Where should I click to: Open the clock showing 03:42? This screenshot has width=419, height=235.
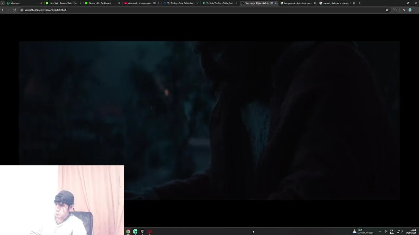(x=411, y=231)
